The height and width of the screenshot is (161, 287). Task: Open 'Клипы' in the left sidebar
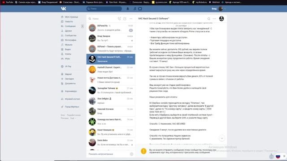(68, 54)
